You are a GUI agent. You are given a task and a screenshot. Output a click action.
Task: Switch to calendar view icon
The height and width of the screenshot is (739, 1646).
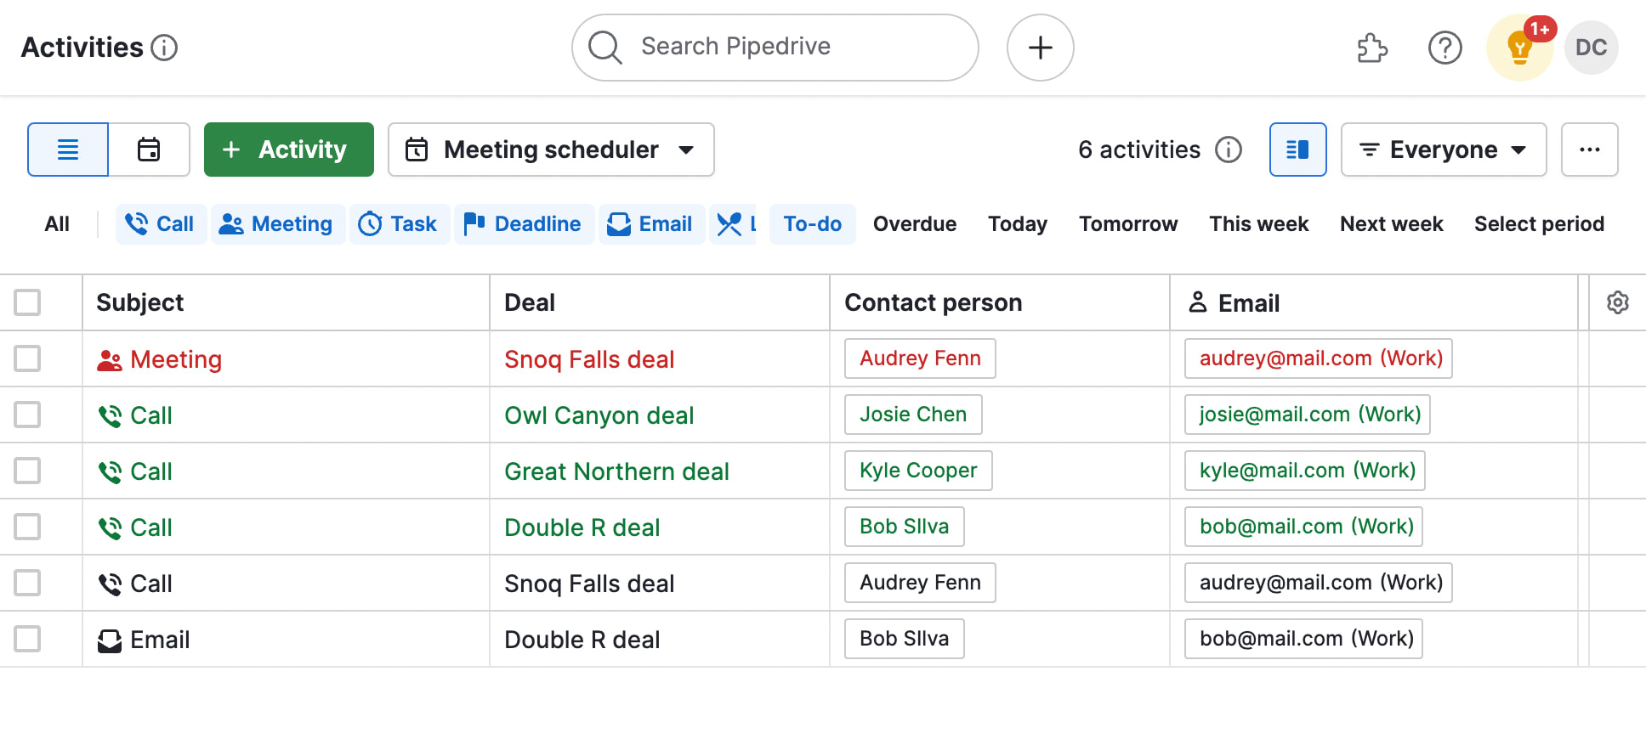149,149
